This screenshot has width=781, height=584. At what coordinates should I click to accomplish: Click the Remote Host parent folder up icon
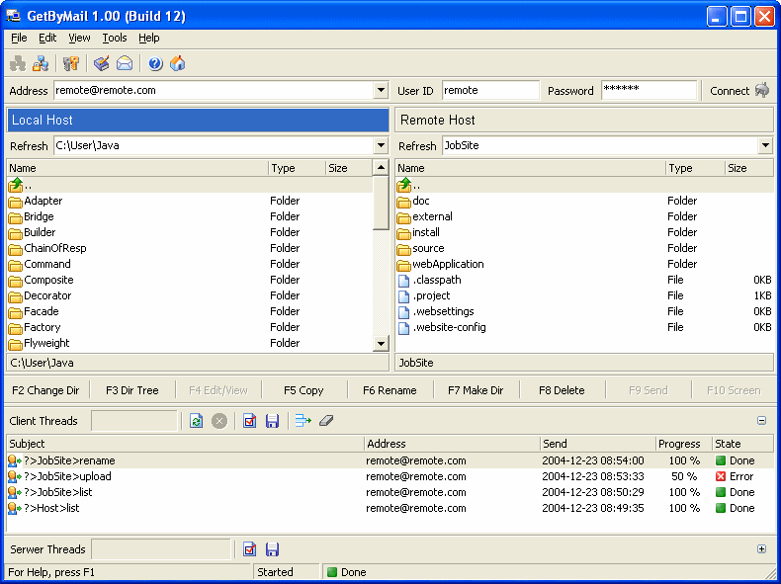tap(404, 185)
